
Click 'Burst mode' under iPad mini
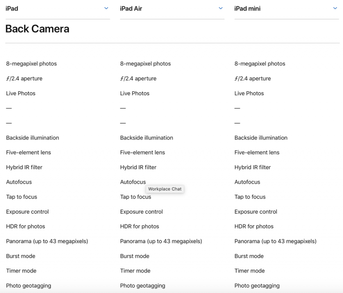point(249,256)
